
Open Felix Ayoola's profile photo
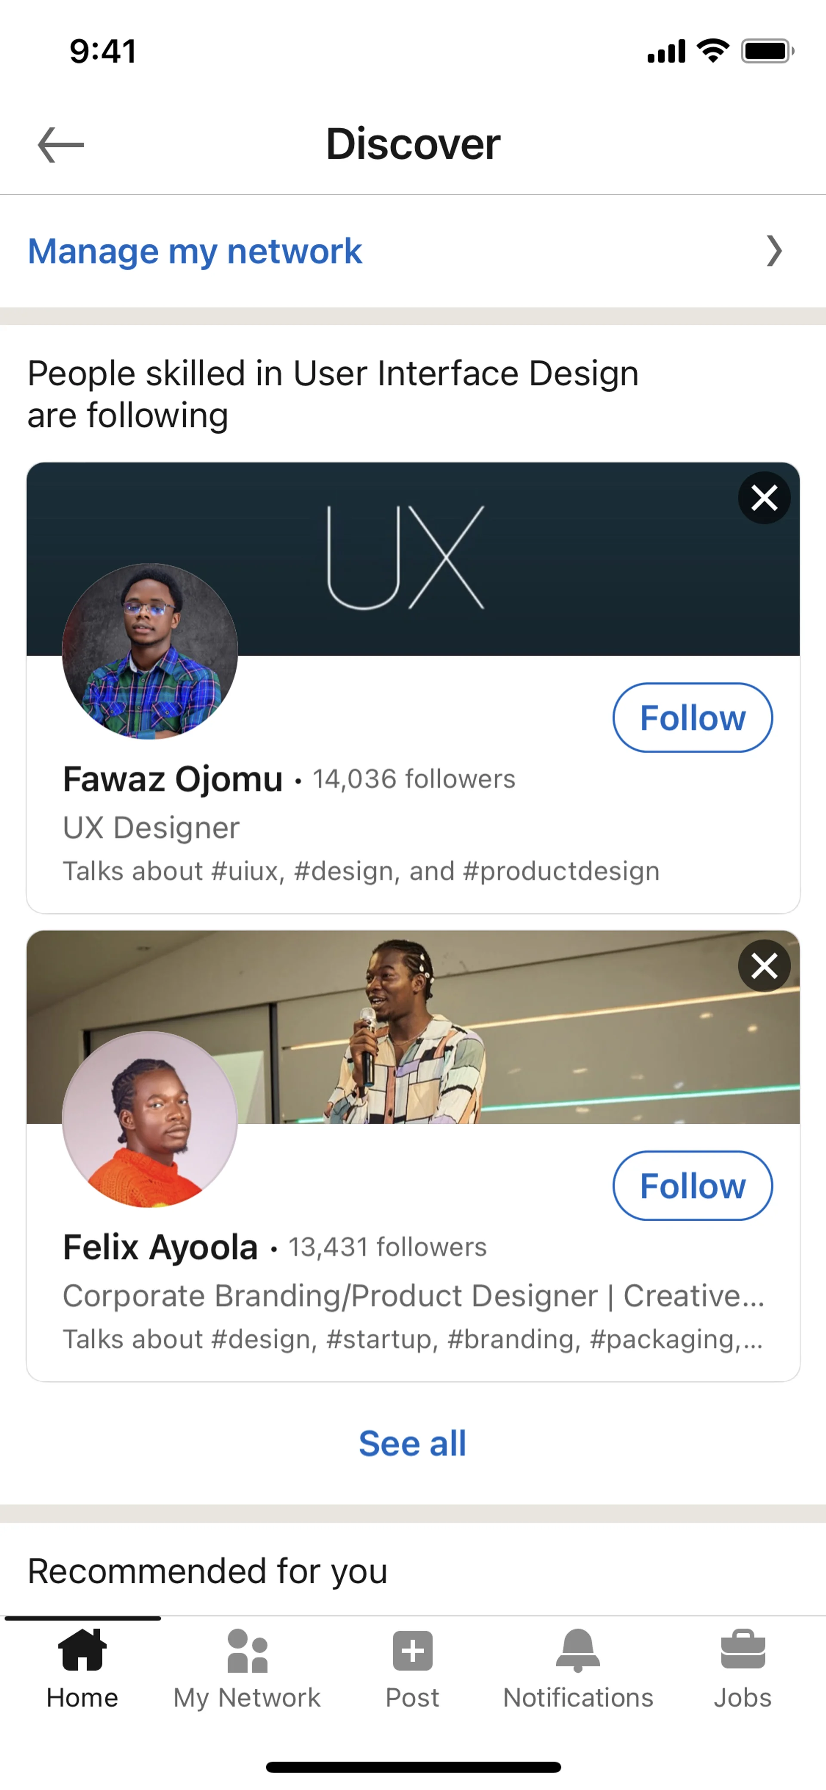[x=150, y=1119]
